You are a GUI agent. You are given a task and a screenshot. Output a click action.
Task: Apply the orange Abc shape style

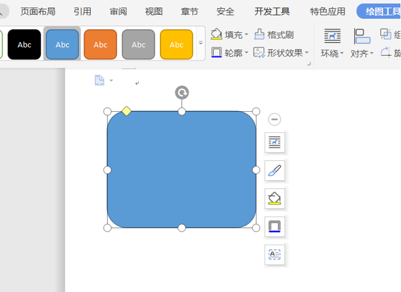[101, 44]
